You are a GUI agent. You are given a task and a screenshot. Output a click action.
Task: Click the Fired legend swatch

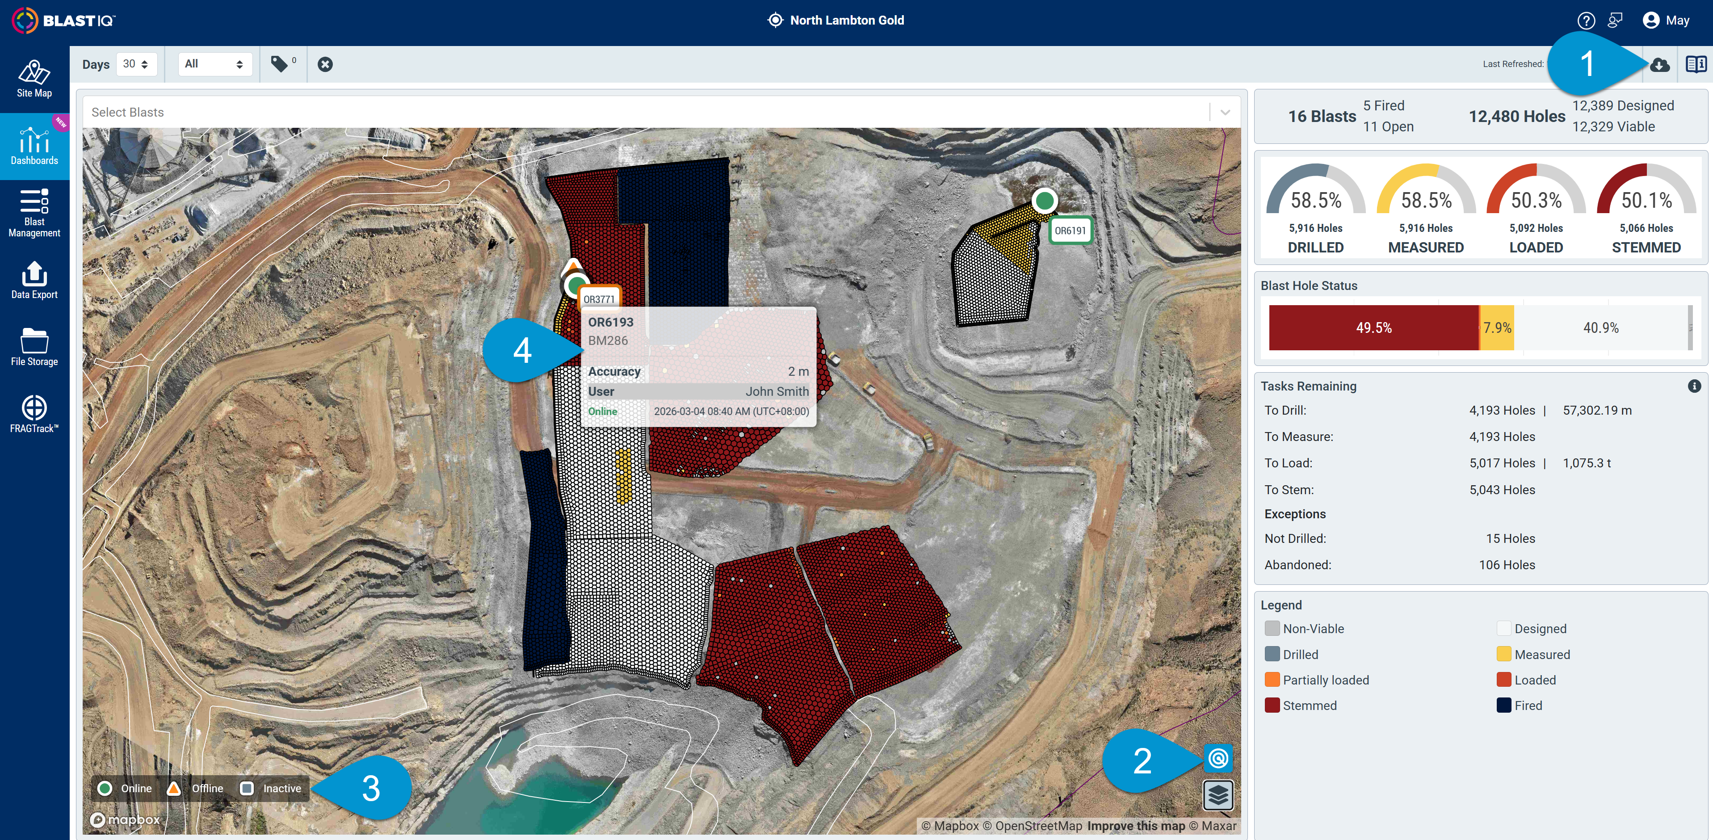[x=1503, y=705]
